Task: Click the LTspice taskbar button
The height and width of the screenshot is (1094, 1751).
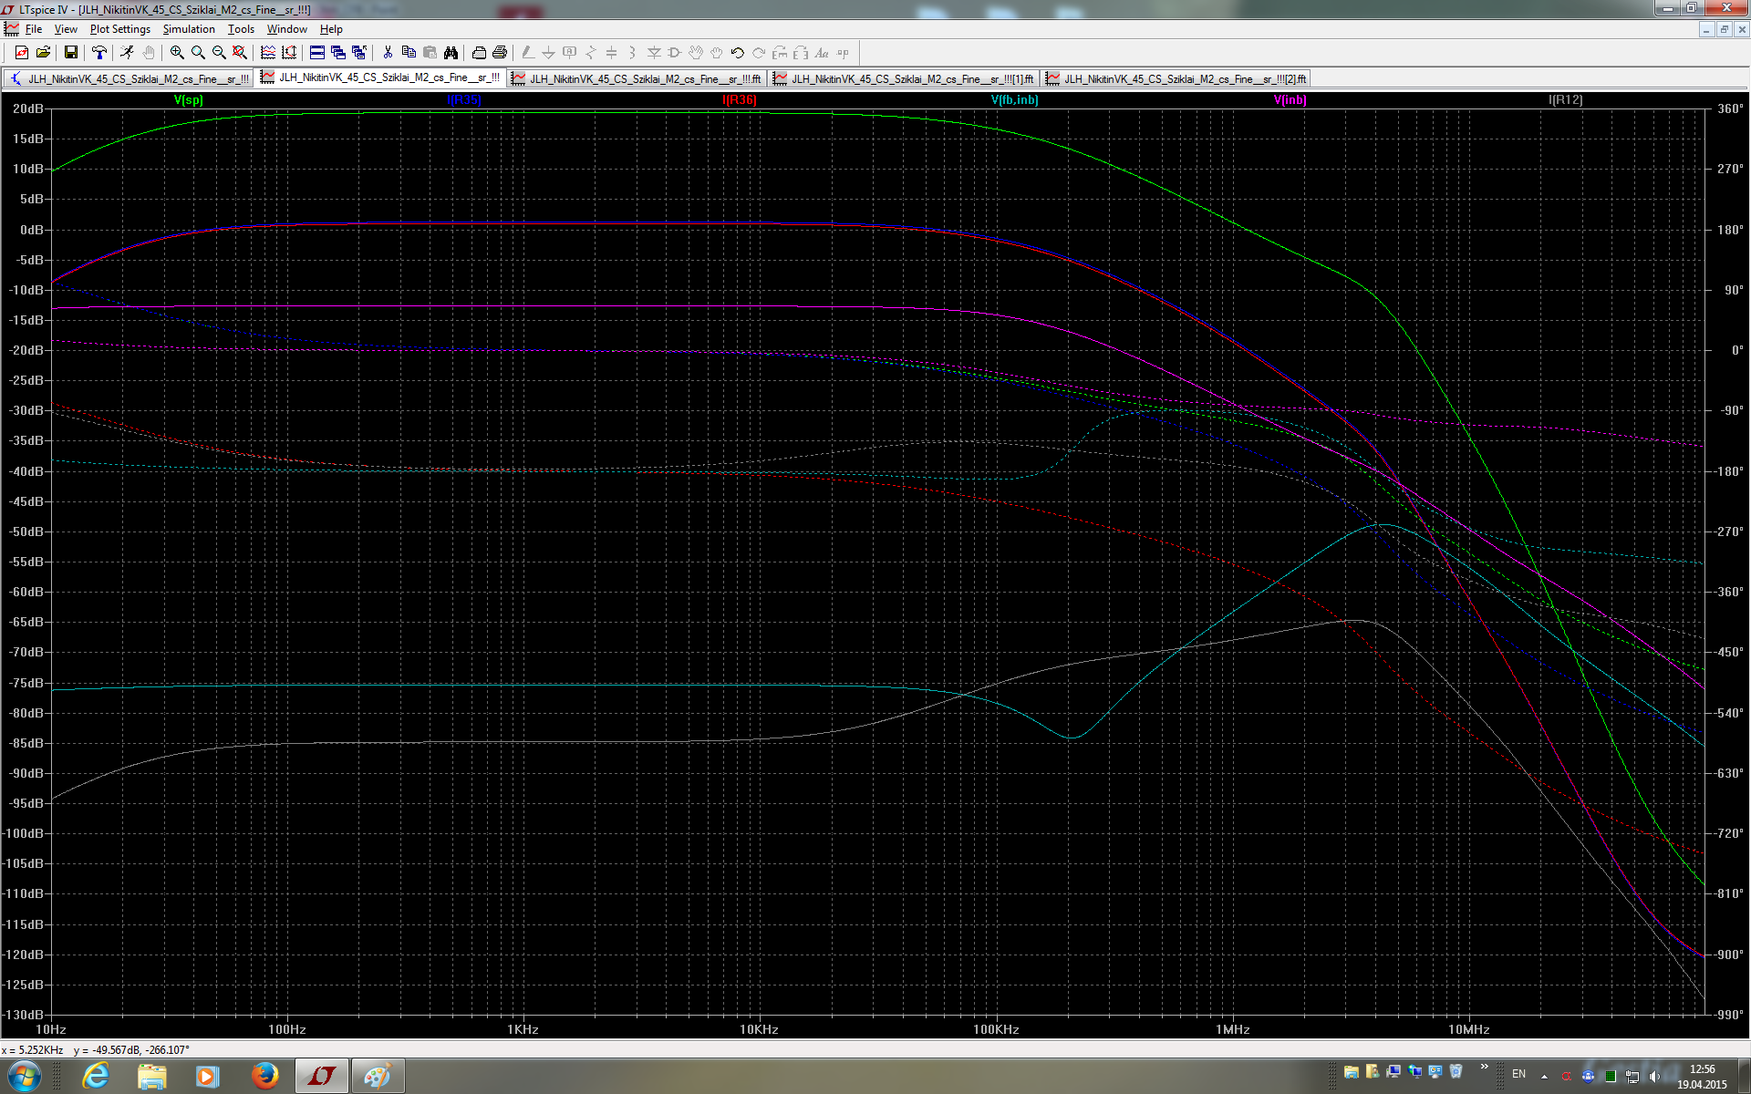Action: [x=321, y=1077]
